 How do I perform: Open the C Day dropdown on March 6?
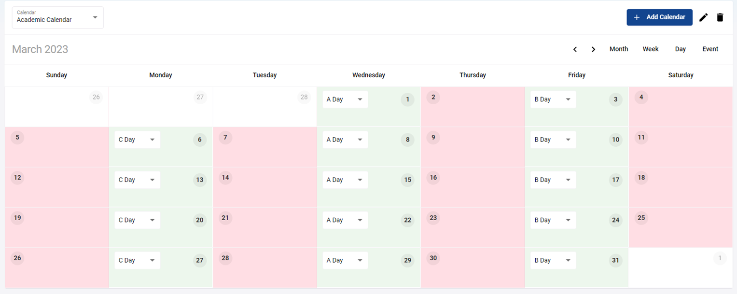tap(137, 140)
